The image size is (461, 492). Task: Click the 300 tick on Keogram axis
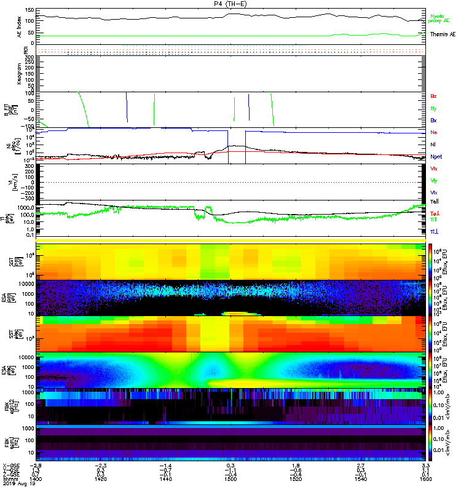click(x=30, y=57)
